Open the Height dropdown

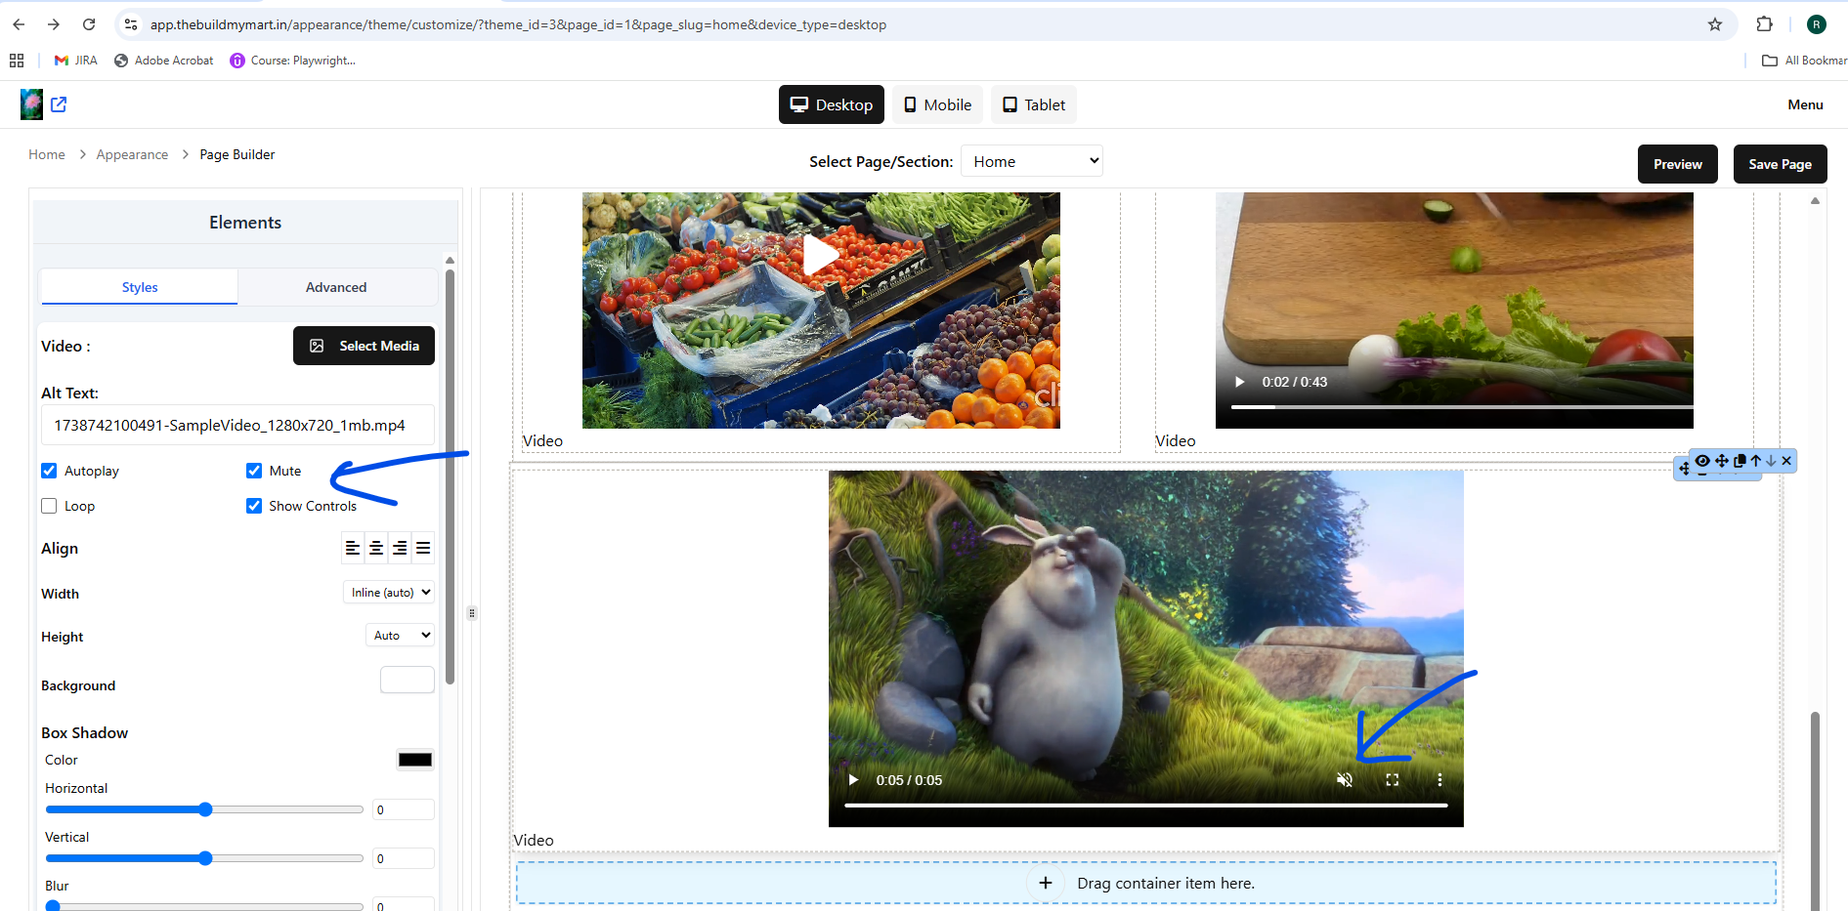[x=400, y=636]
